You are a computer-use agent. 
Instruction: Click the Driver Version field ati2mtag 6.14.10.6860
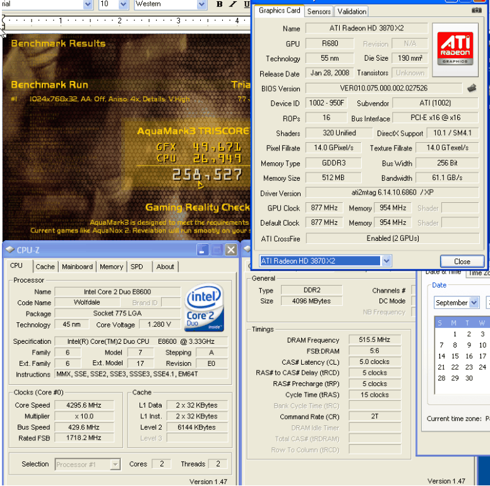(x=392, y=192)
